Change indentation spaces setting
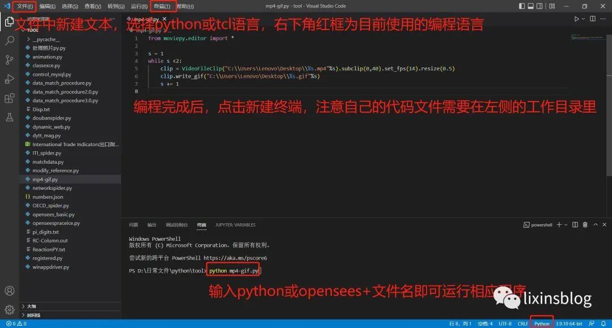This screenshot has width=612, height=328. 485,323
